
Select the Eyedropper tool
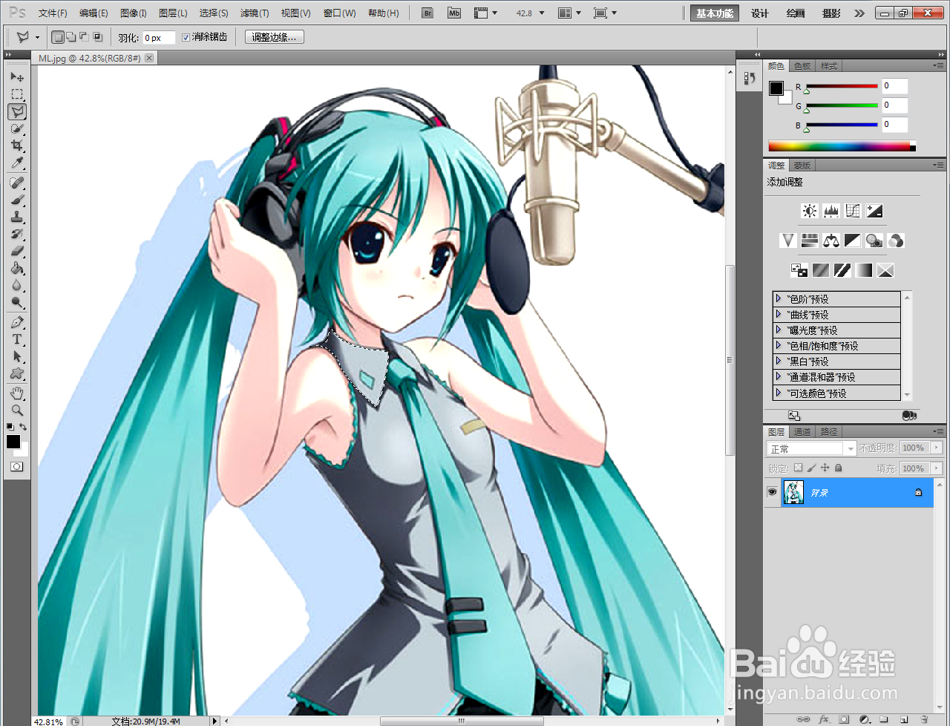(17, 163)
